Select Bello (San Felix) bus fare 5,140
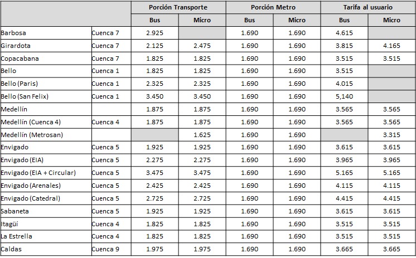Viewport: 416px width, 258px height. pyautogui.click(x=345, y=96)
